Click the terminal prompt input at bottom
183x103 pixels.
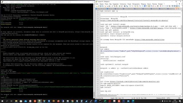point(6,97)
